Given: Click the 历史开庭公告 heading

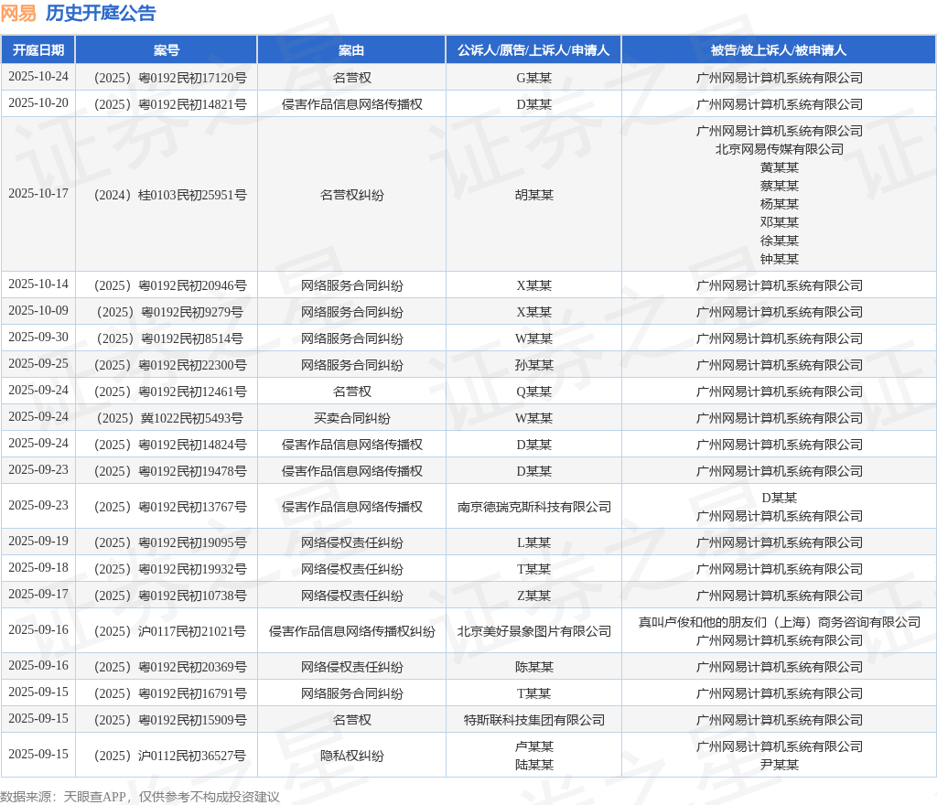Looking at the screenshot, I should tap(101, 13).
